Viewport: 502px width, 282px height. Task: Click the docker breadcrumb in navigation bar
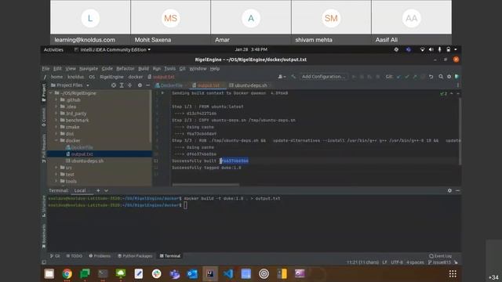point(136,77)
